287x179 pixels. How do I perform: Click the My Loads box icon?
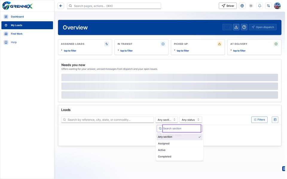coord(6,25)
